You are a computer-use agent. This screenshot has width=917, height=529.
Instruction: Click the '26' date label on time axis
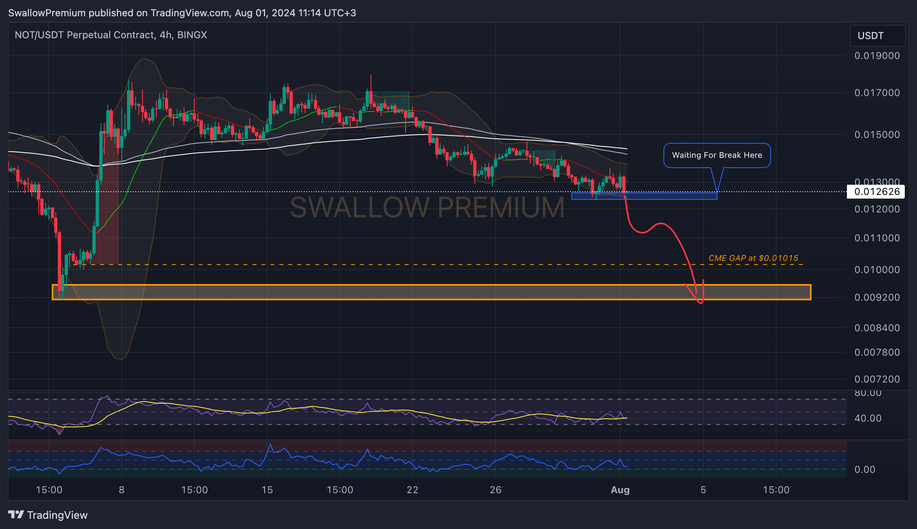pos(496,490)
